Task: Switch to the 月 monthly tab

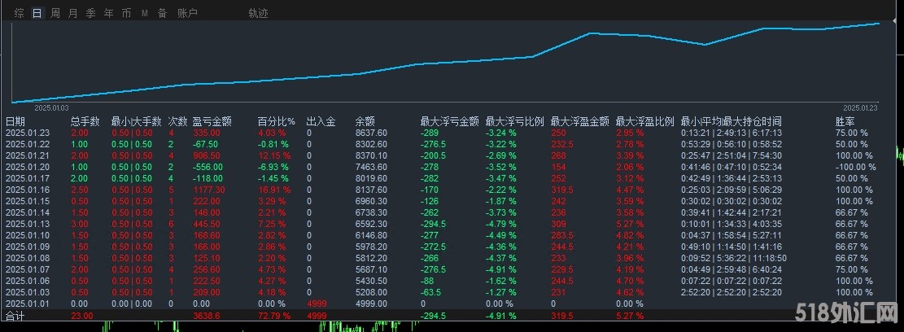Action: (72, 13)
